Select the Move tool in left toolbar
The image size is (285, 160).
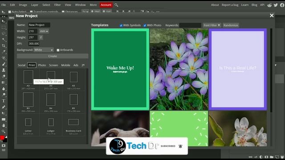(4, 21)
